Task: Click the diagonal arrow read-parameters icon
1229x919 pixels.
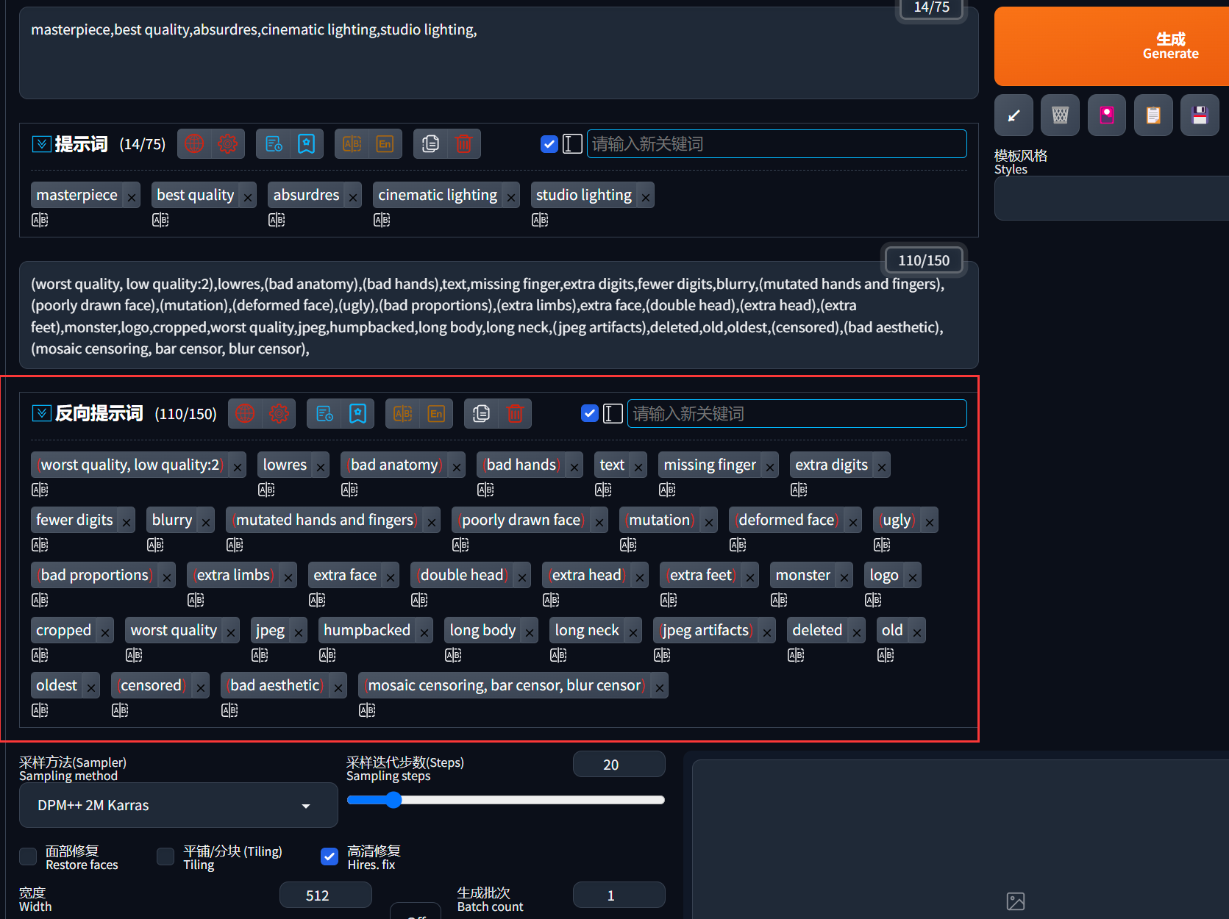Action: click(1014, 115)
